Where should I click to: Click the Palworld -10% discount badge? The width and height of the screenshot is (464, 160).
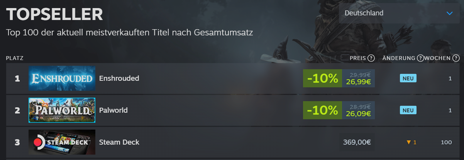(x=322, y=110)
